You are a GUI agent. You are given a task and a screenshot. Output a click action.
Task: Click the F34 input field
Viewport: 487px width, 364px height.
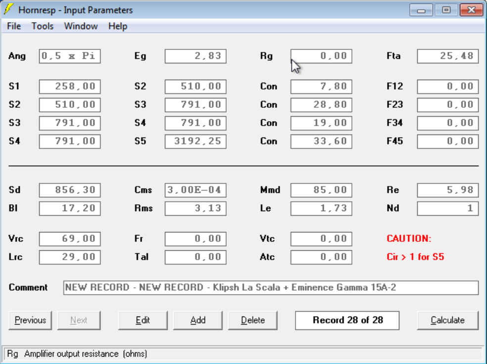(x=448, y=123)
